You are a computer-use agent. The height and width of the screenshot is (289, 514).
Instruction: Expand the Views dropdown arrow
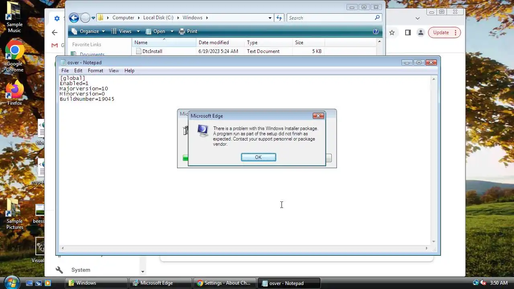[138, 31]
